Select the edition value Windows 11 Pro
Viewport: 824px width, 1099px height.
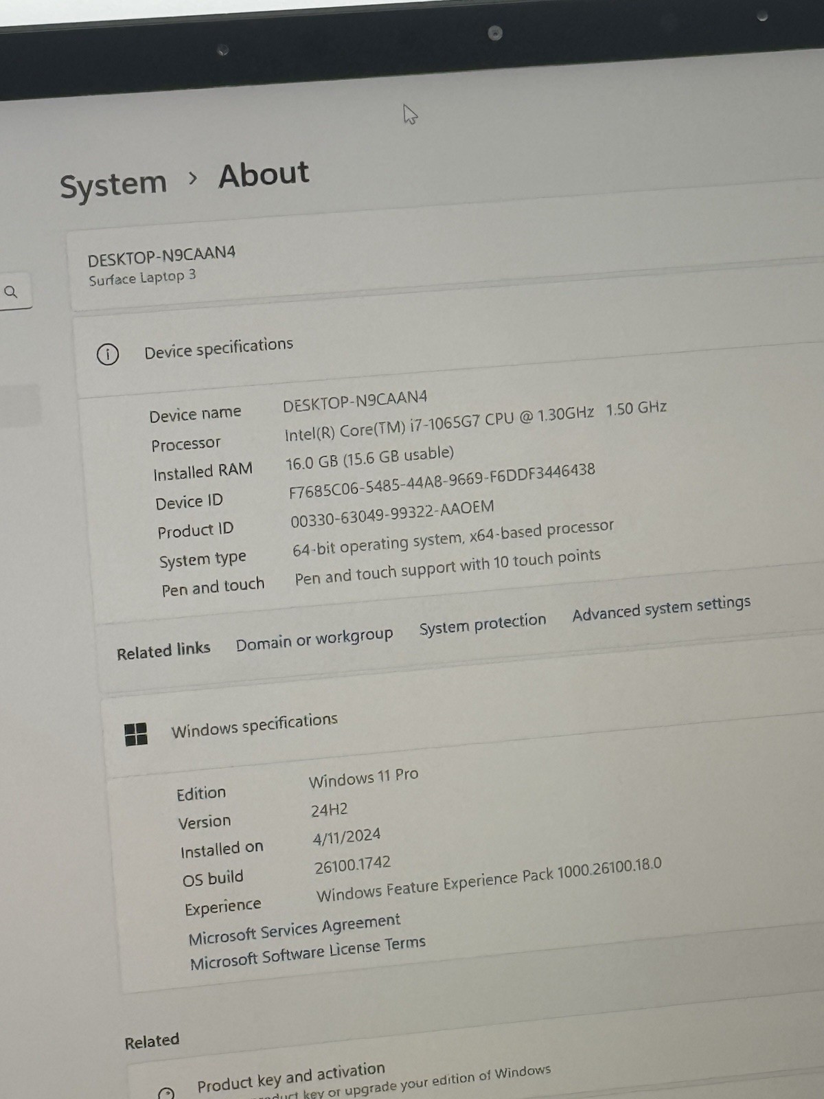(x=363, y=778)
